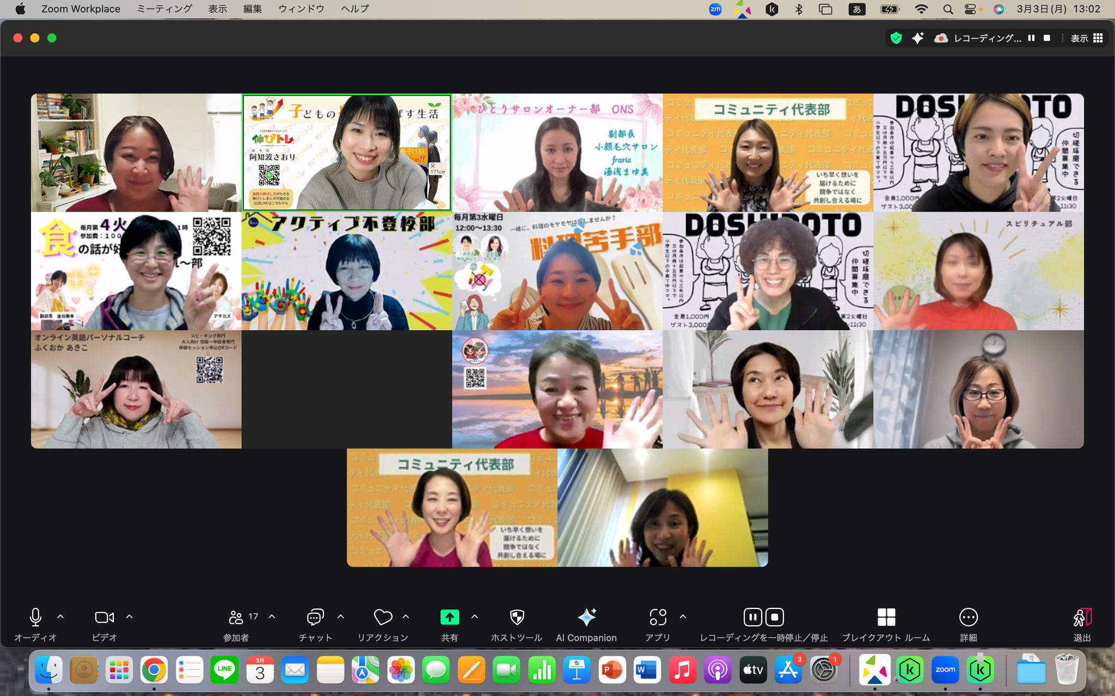The height and width of the screenshot is (696, 1115).
Task: Open System Settings in the Dock
Action: point(823,669)
